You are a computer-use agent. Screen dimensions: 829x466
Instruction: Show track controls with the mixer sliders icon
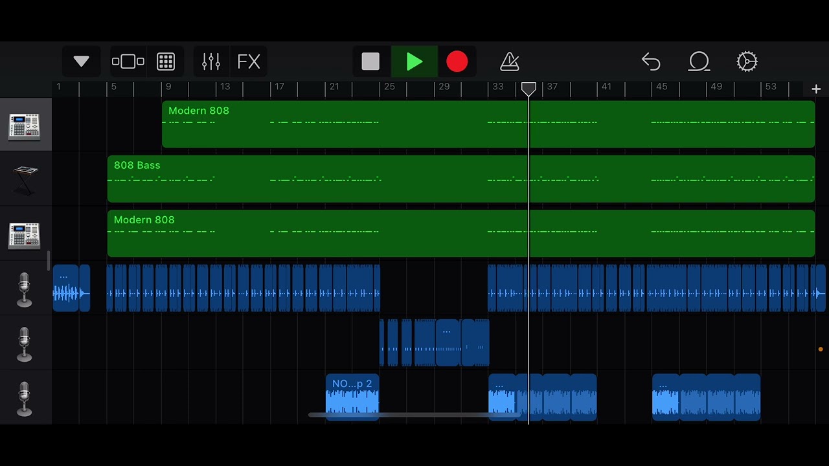tap(211, 61)
